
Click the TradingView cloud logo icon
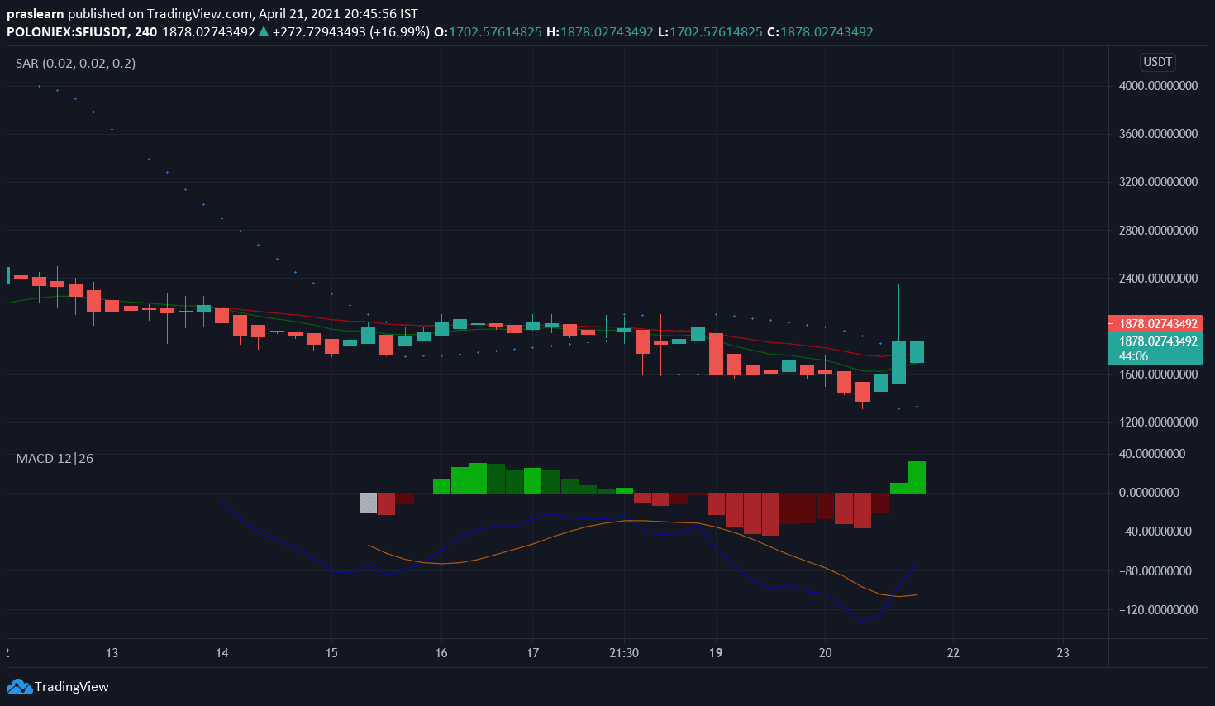tap(19, 687)
